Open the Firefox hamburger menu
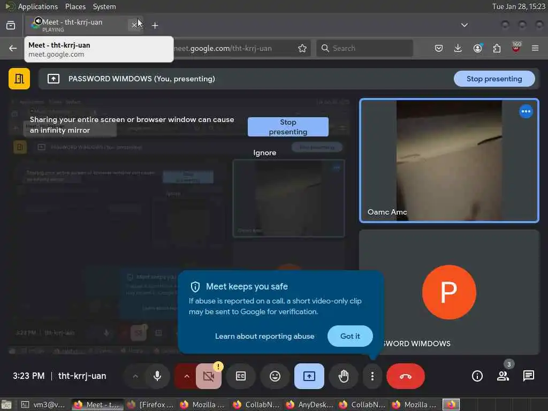This screenshot has height=411, width=548. point(535,48)
